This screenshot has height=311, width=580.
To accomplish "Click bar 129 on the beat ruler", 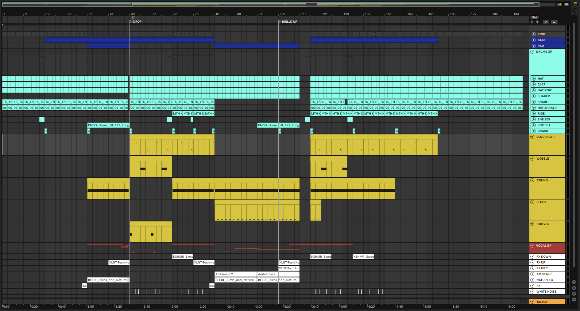I will 346,14.
